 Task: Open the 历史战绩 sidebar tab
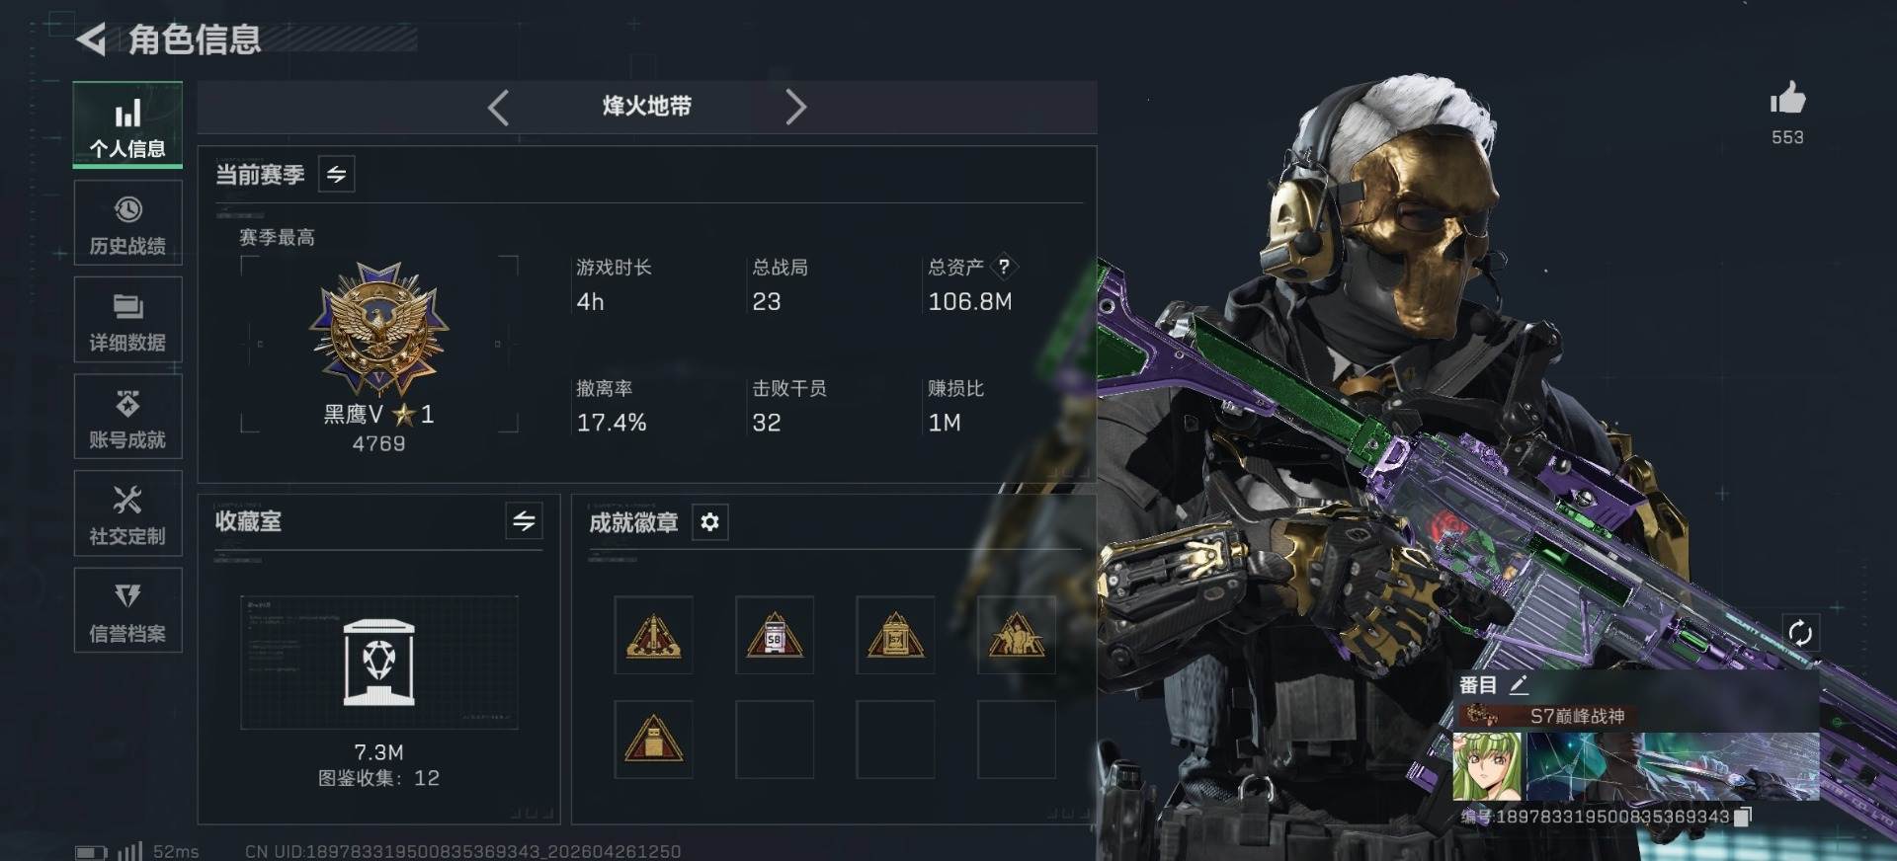point(127,223)
